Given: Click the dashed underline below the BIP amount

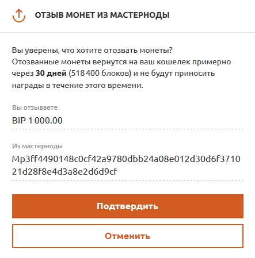Looking at the screenshot, I should (x=128, y=129).
